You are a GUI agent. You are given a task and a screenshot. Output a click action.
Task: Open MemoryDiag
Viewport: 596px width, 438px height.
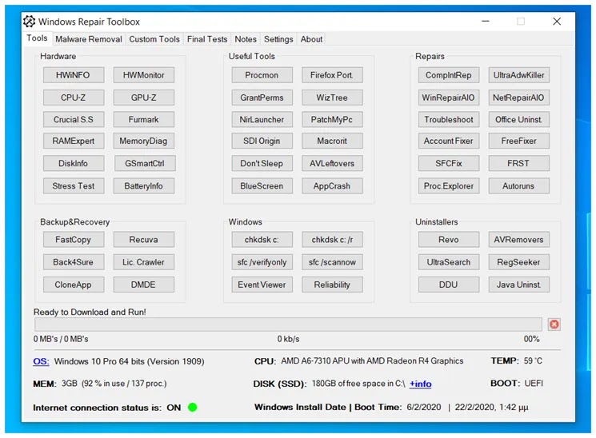click(x=144, y=141)
